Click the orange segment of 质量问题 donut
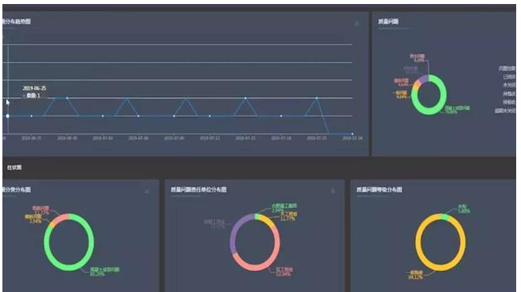The height and width of the screenshot is (292, 521). (415, 87)
